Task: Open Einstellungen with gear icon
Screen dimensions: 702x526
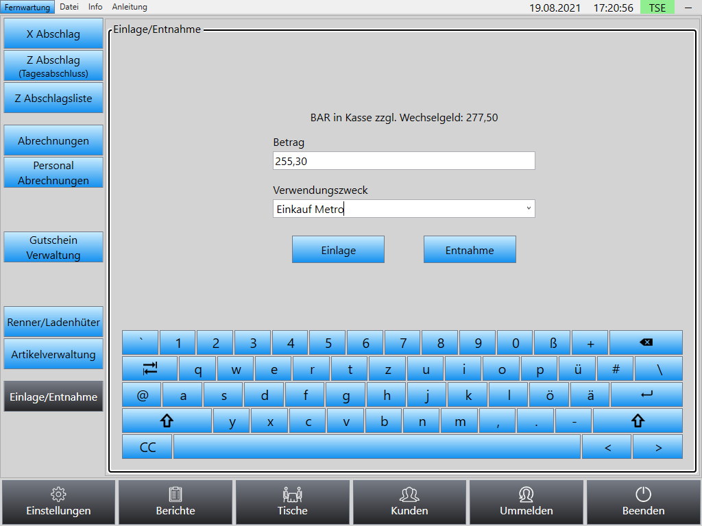Action: click(x=58, y=502)
